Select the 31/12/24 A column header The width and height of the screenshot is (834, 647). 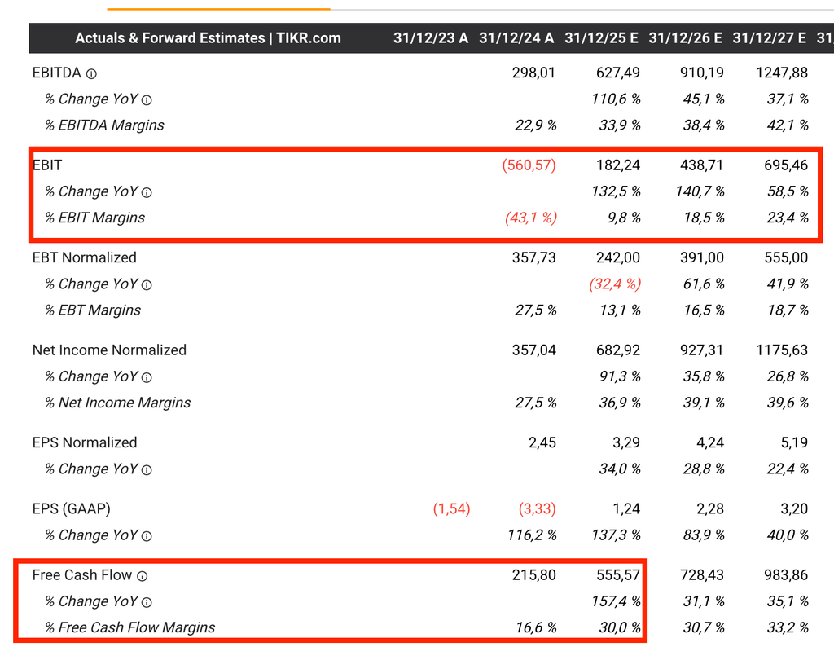(x=516, y=38)
